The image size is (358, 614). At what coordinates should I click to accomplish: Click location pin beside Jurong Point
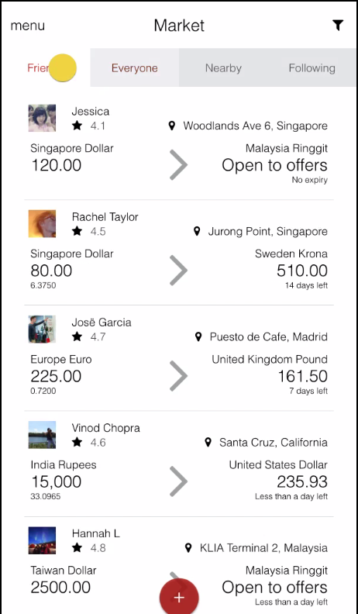[197, 231]
